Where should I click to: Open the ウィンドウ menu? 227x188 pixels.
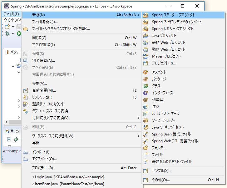(12, 20)
